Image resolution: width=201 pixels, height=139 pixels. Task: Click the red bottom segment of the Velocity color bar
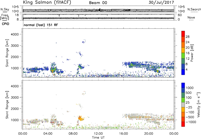(183, 124)
